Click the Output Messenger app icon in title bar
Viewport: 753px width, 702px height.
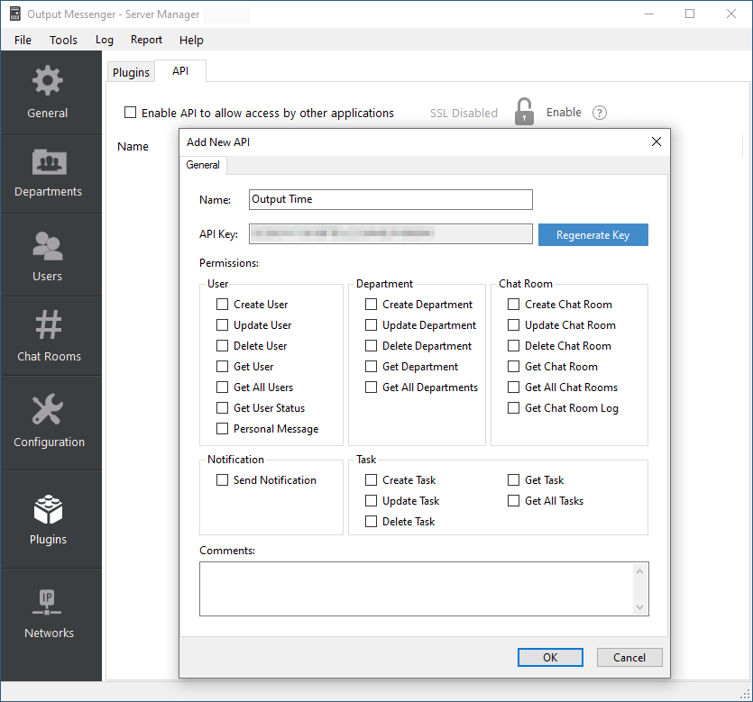pos(15,14)
